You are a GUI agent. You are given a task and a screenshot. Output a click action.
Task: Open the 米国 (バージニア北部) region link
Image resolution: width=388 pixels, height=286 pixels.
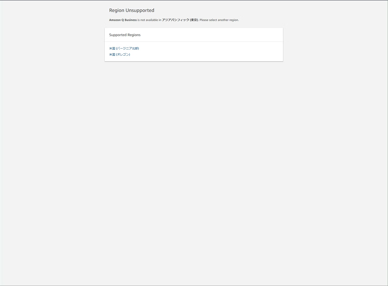click(124, 48)
